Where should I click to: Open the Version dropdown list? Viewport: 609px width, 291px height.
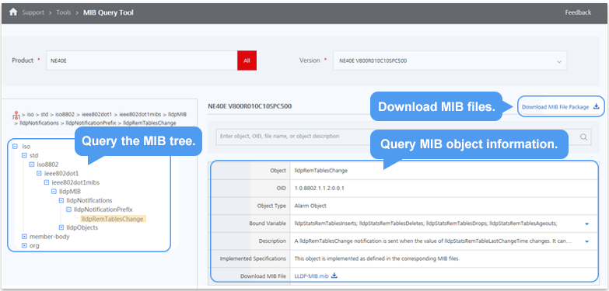tap(450, 61)
